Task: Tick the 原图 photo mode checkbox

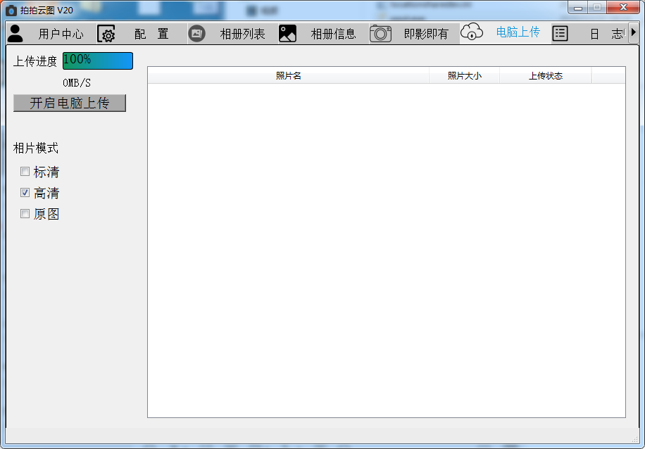Action: (25, 213)
